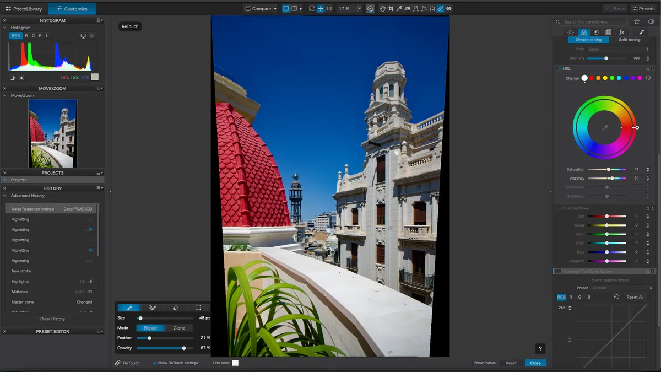661x372 pixels.
Task: Enable the Channel Mixer correction
Action: point(559,208)
